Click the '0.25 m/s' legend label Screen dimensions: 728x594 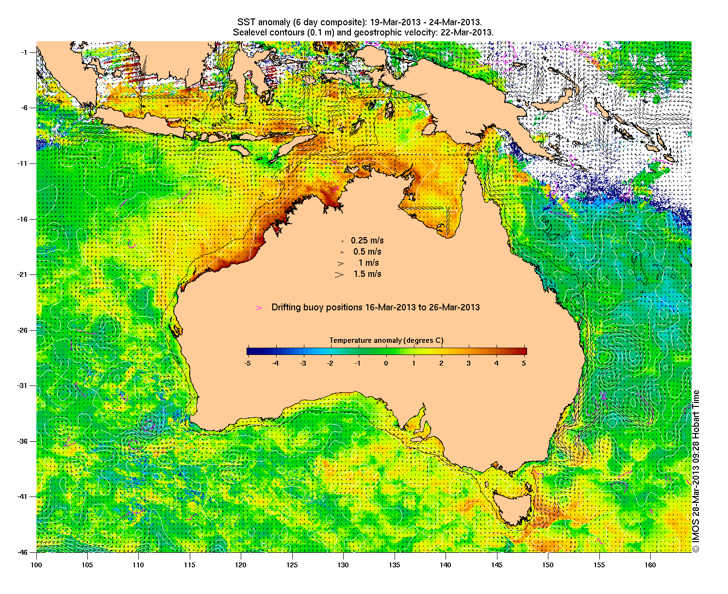[x=367, y=241]
